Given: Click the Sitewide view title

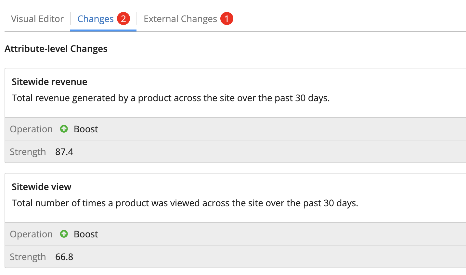Looking at the screenshot, I should pos(41,187).
